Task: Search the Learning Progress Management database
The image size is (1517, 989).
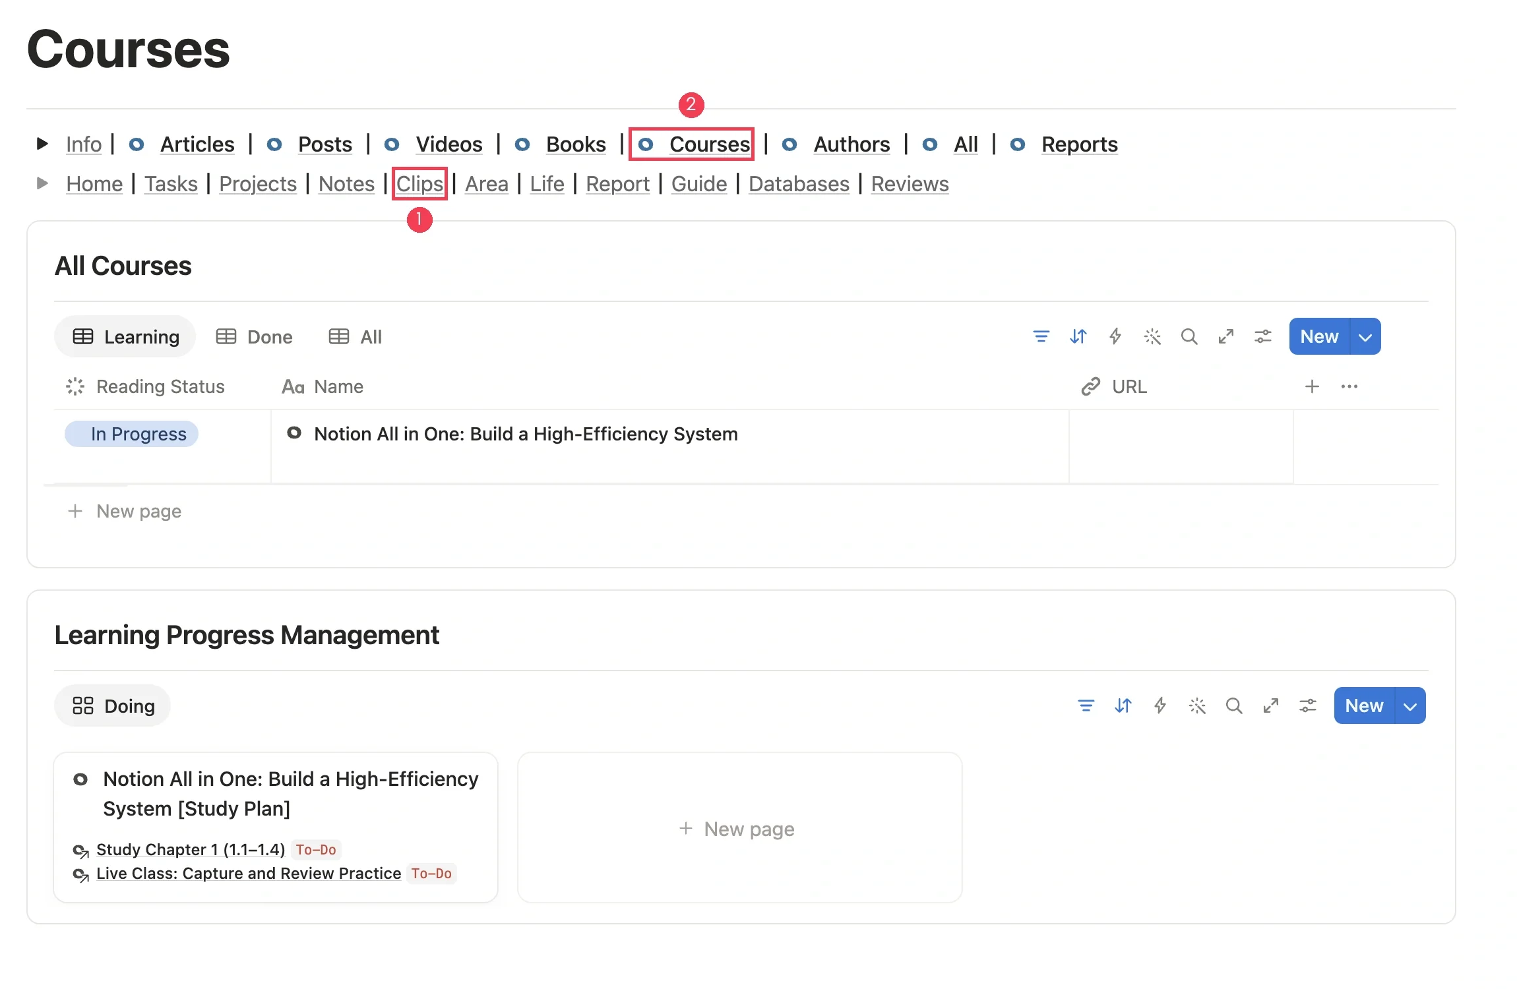Action: (1234, 706)
